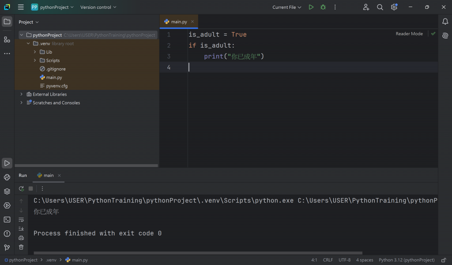
Task: Click the Run tool window title
Action: click(x=23, y=175)
